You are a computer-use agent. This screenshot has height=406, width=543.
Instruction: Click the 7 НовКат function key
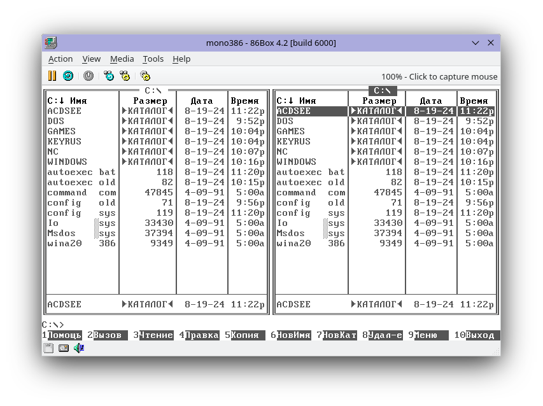point(337,335)
